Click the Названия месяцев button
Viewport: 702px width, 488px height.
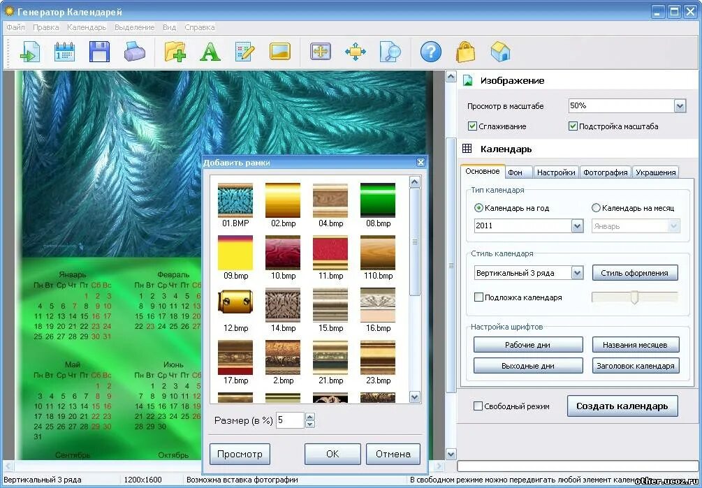tap(635, 345)
